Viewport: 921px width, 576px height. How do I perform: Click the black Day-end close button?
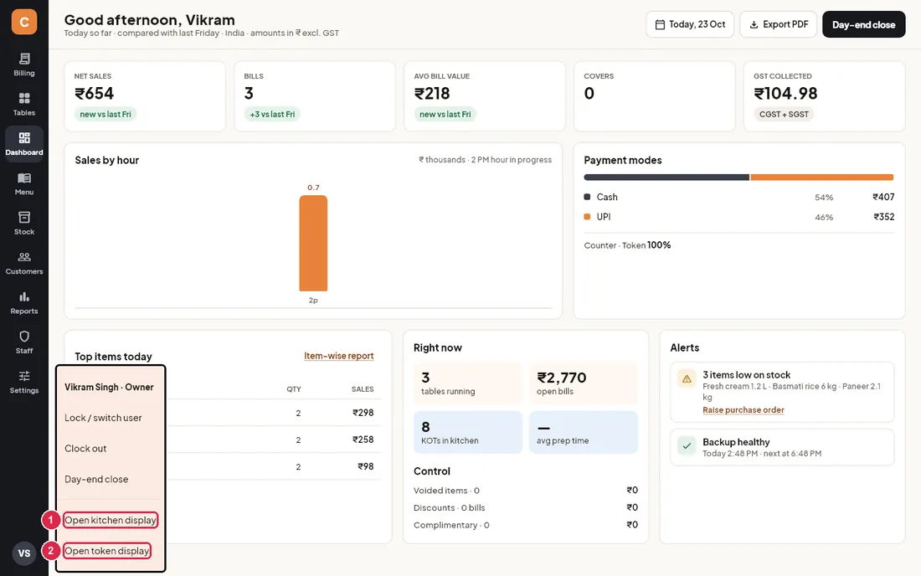[863, 24]
